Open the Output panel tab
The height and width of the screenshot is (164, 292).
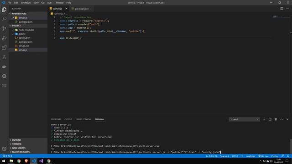[68, 119]
